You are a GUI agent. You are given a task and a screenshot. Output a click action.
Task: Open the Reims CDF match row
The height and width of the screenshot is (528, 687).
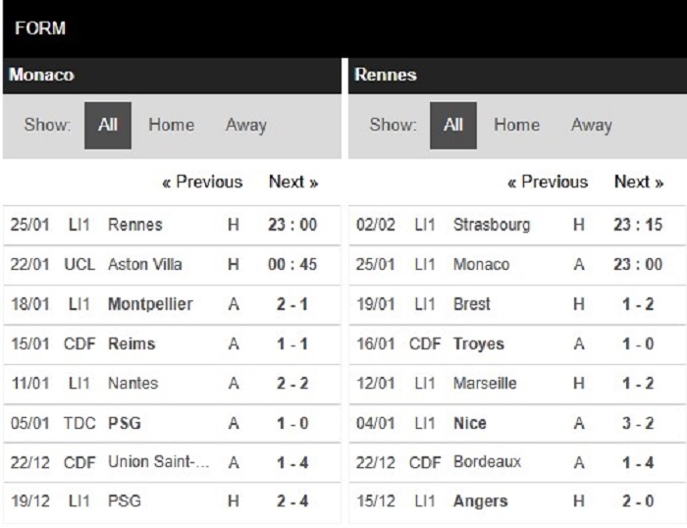point(172,344)
